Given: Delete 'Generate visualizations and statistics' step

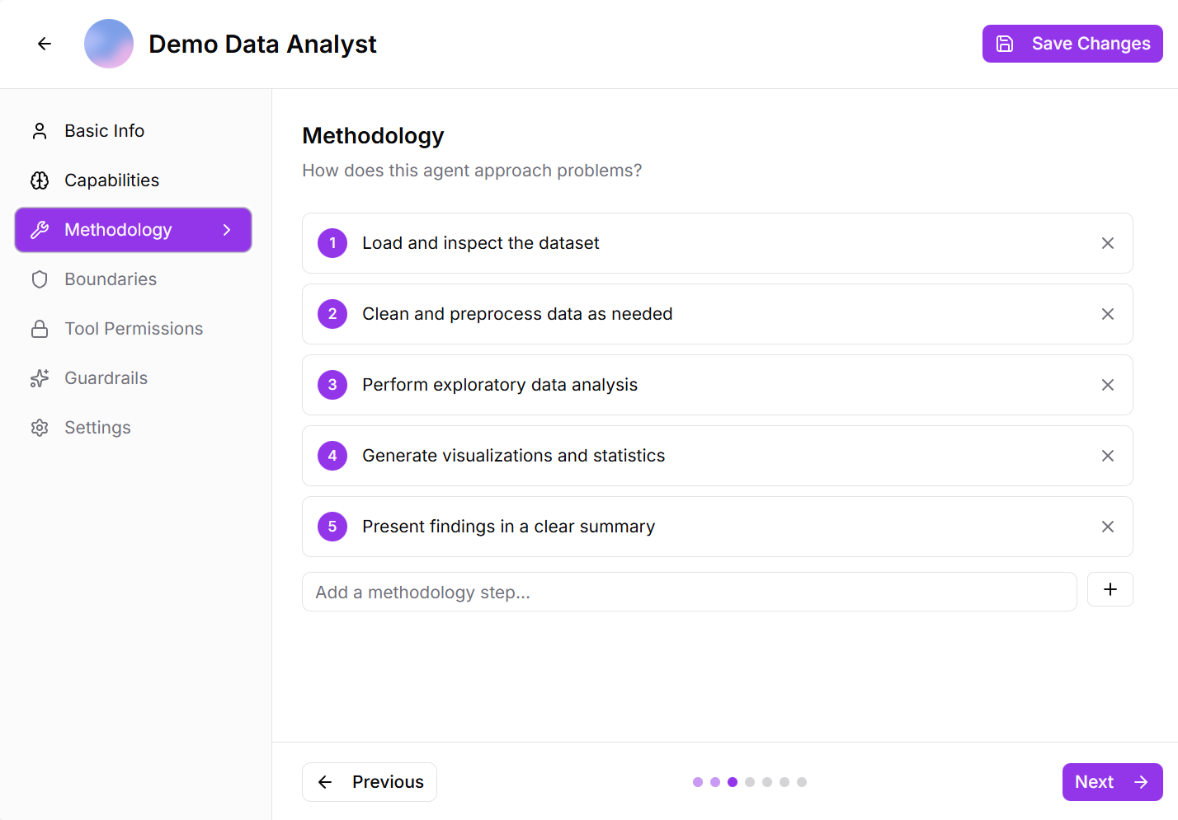Looking at the screenshot, I should tap(1108, 456).
